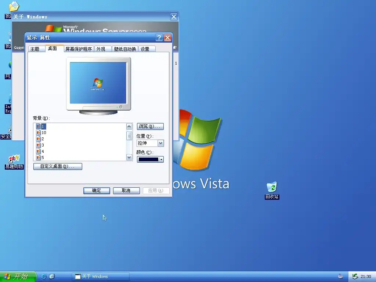Click scroll down arrow of background list

pyautogui.click(x=129, y=157)
